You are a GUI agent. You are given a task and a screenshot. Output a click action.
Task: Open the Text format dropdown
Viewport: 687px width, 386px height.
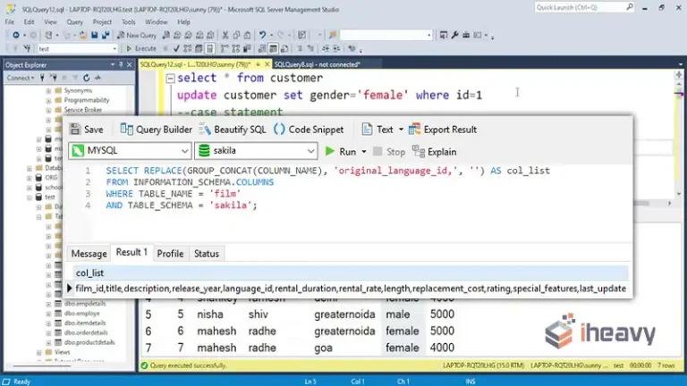(x=383, y=130)
